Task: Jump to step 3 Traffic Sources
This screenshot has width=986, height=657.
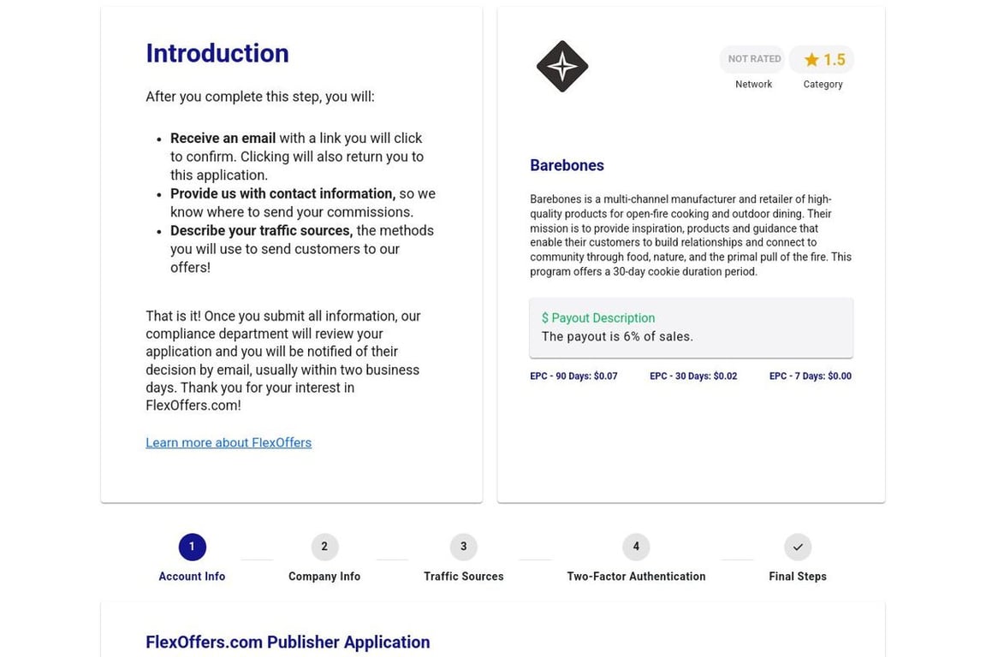Action: click(463, 547)
